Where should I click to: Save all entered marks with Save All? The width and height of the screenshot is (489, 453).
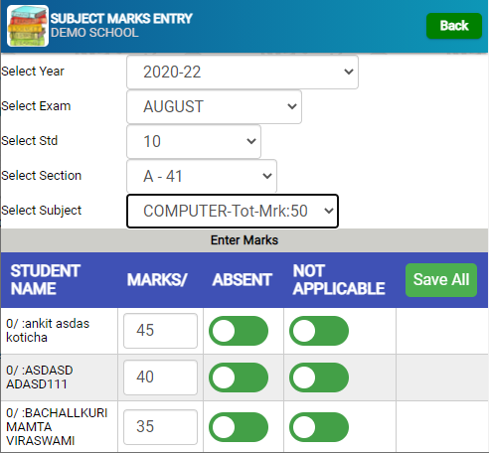(441, 280)
